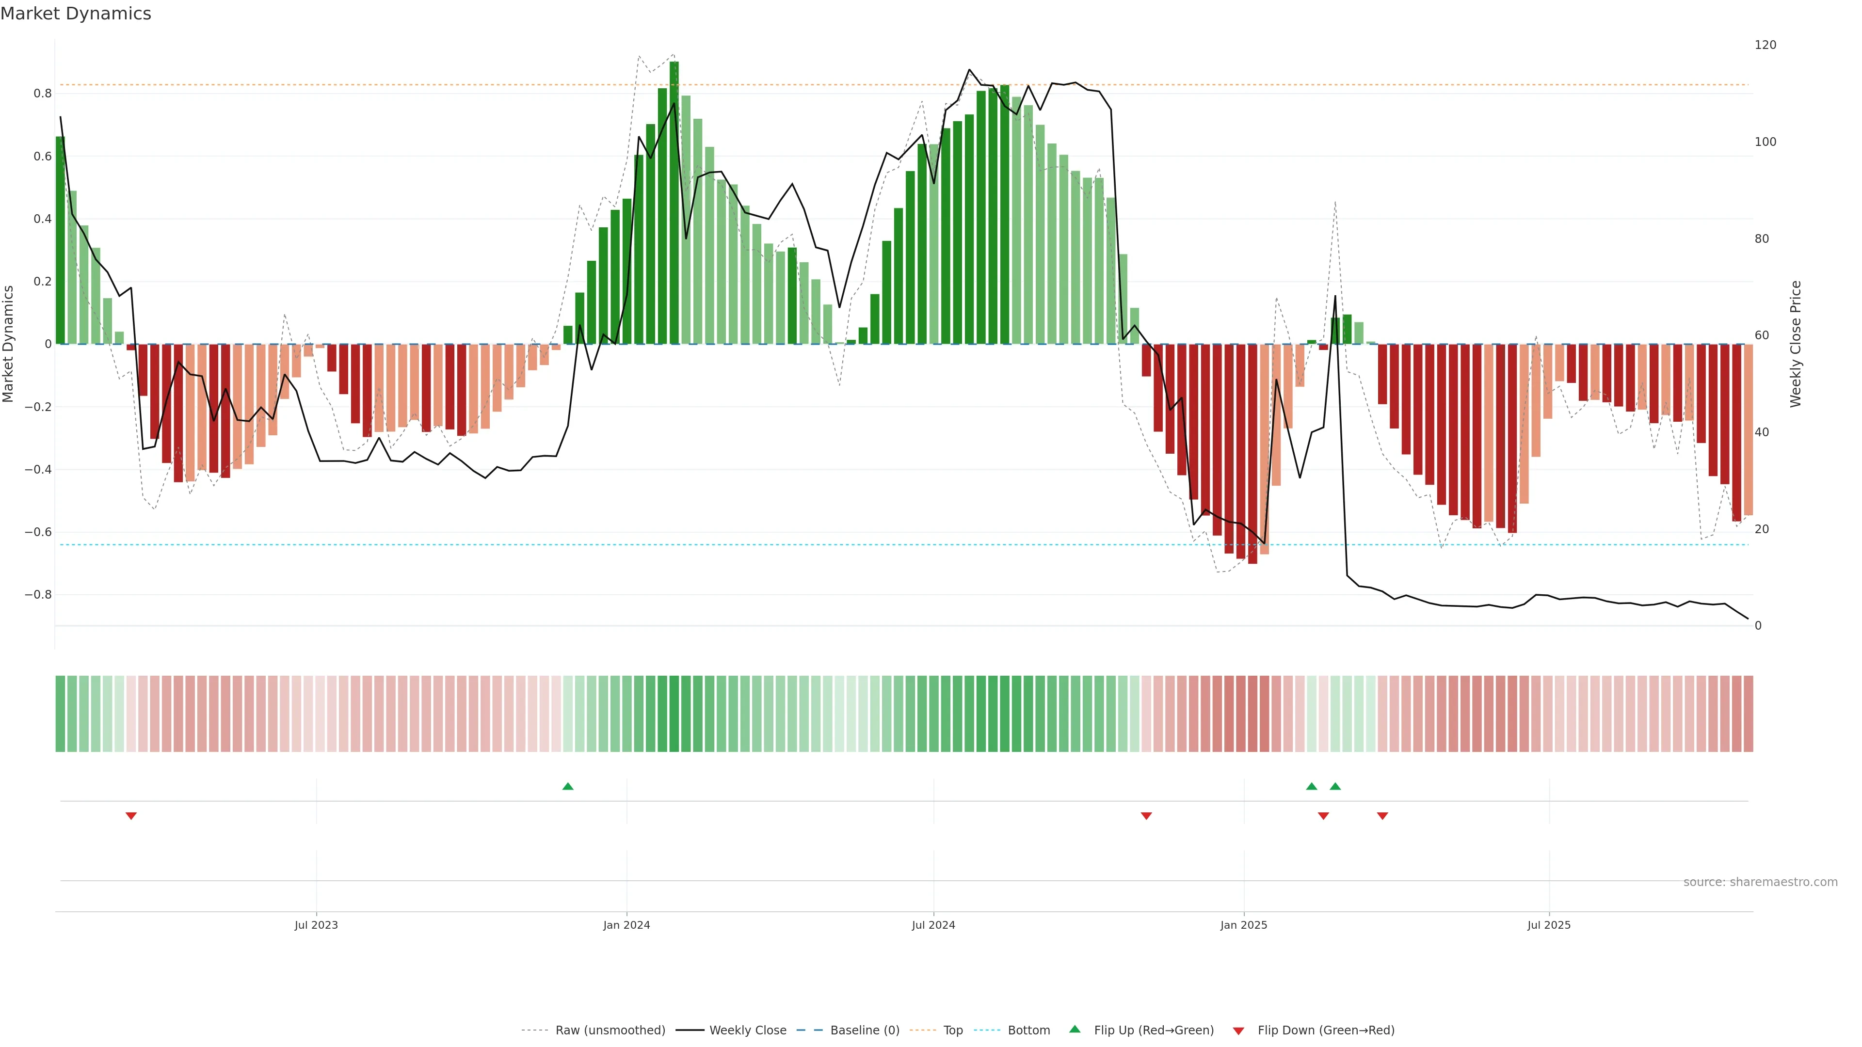
Task: Click the Jul 2025 x-axis label
Action: (x=1548, y=925)
